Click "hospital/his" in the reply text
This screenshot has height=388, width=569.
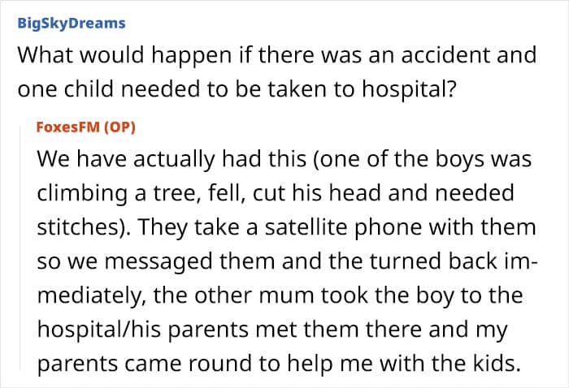[99, 330]
